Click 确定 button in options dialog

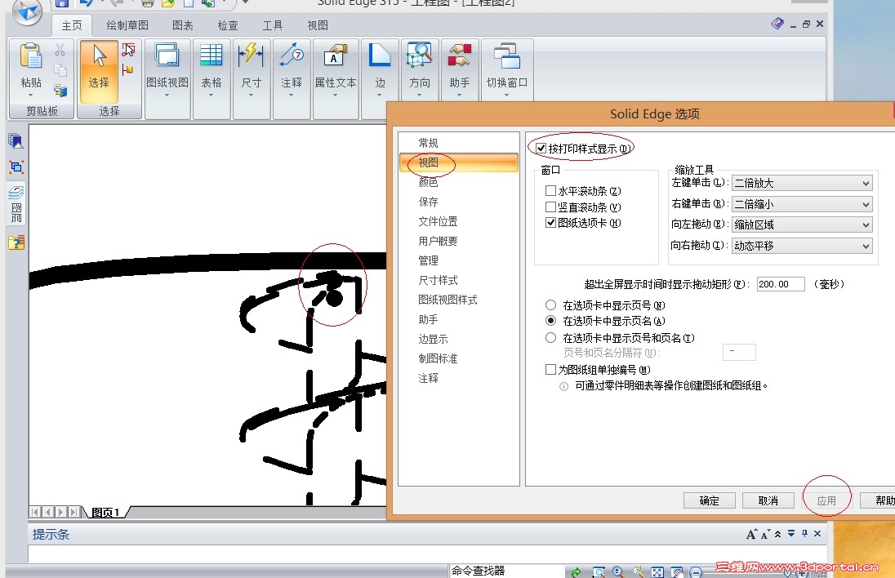pos(710,500)
